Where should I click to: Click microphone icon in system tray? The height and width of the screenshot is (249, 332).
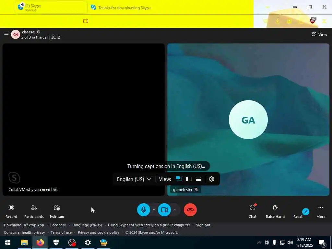274,243
